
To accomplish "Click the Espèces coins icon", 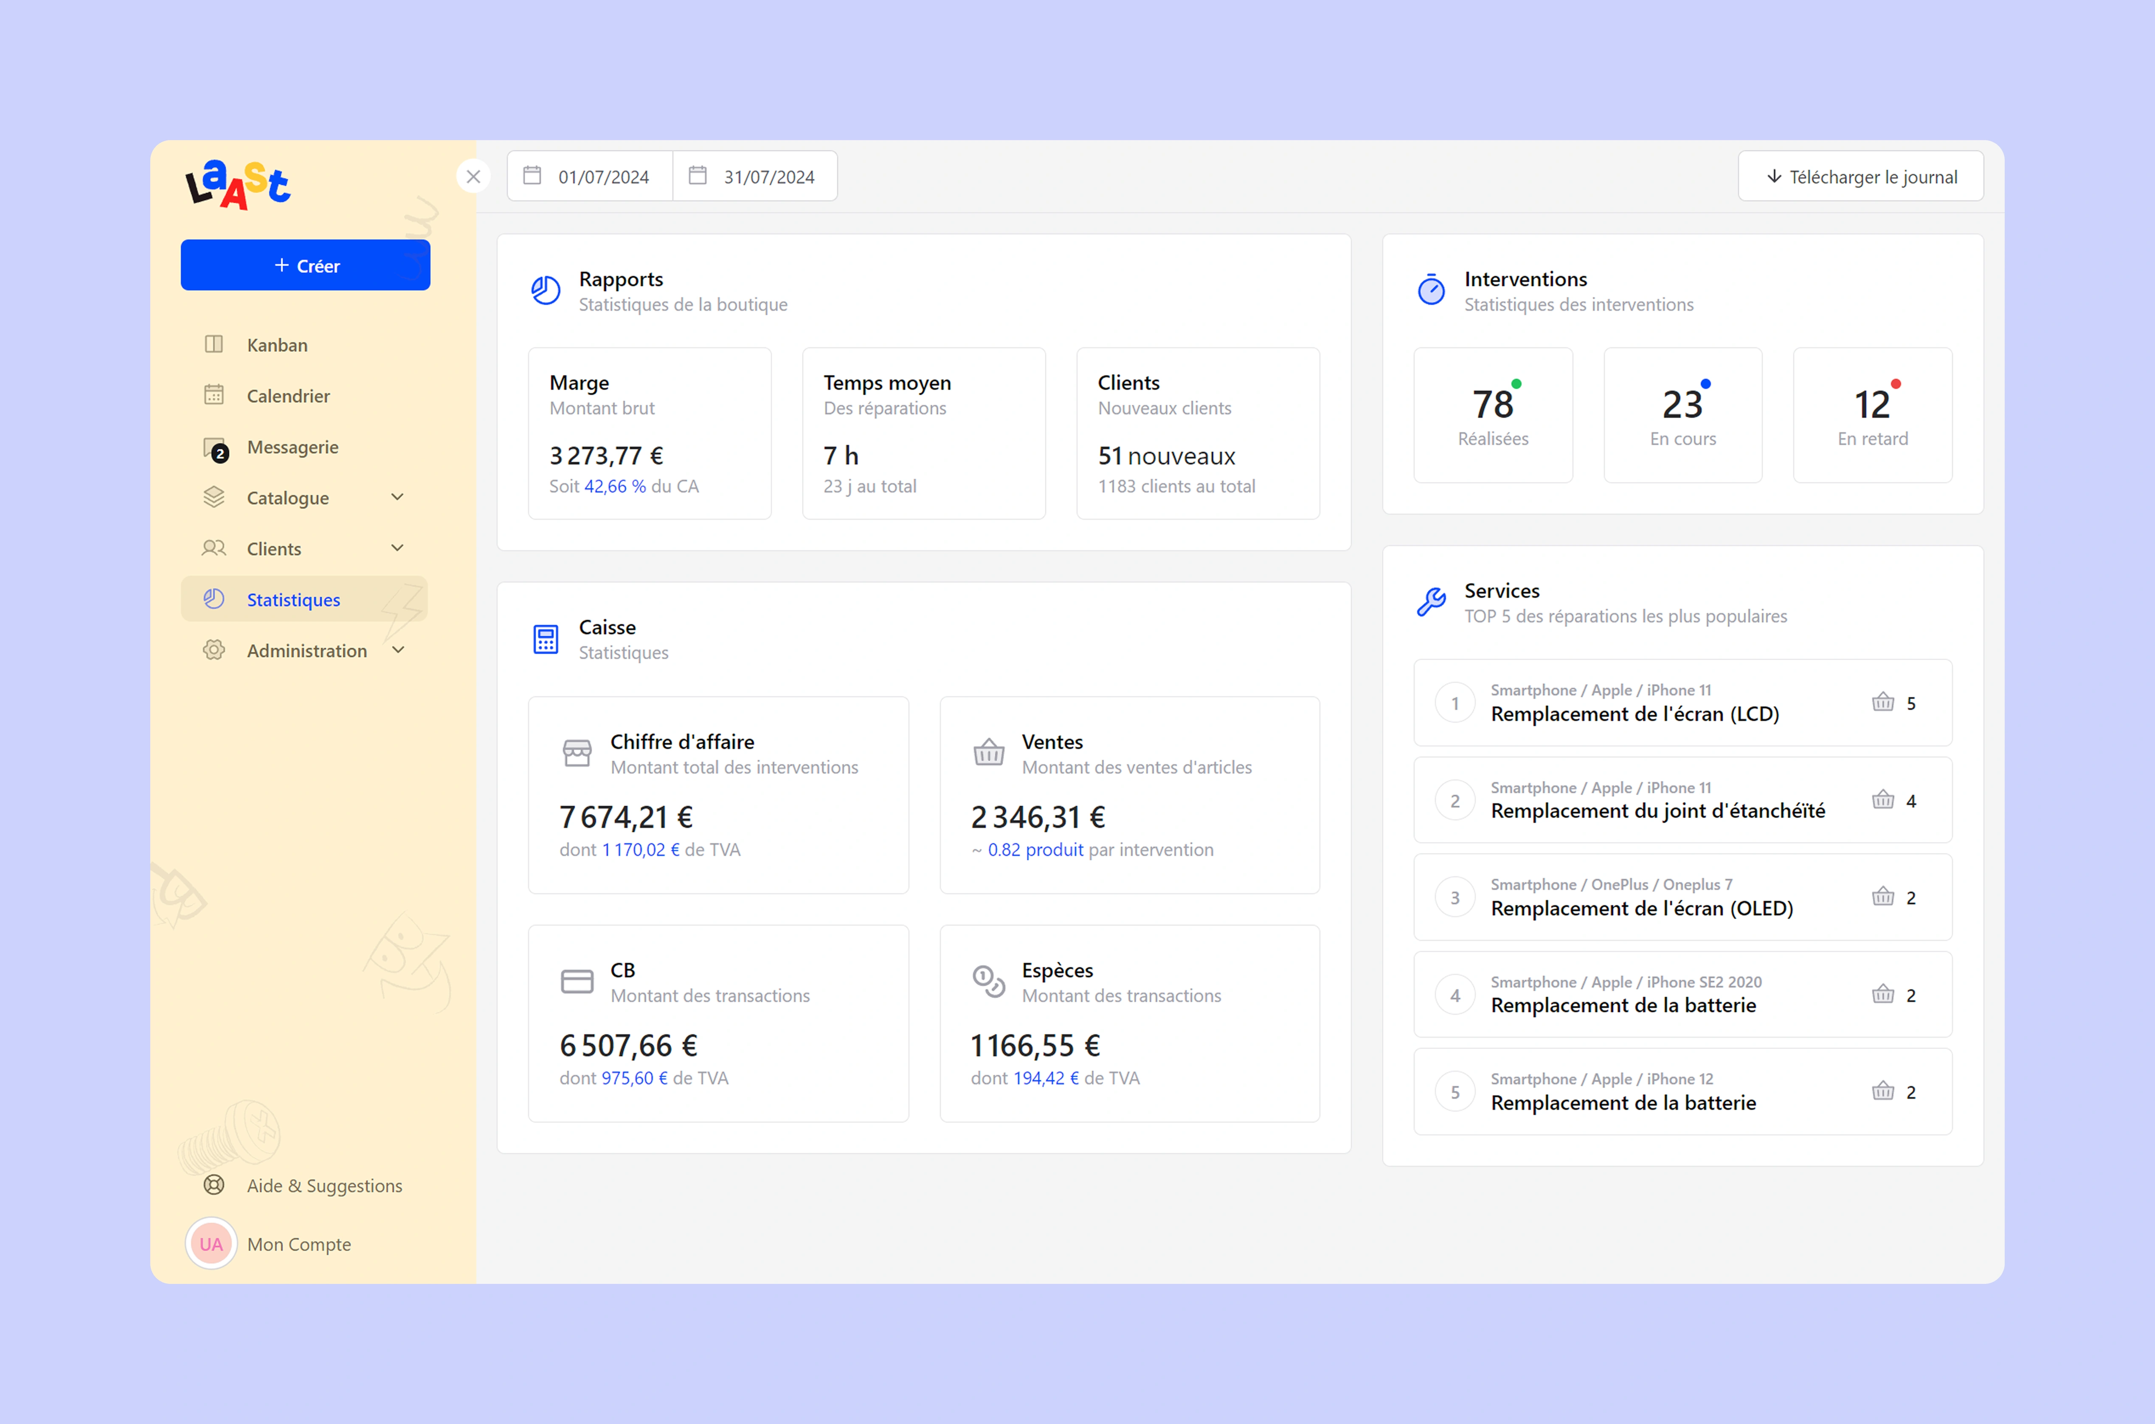I will tap(989, 981).
